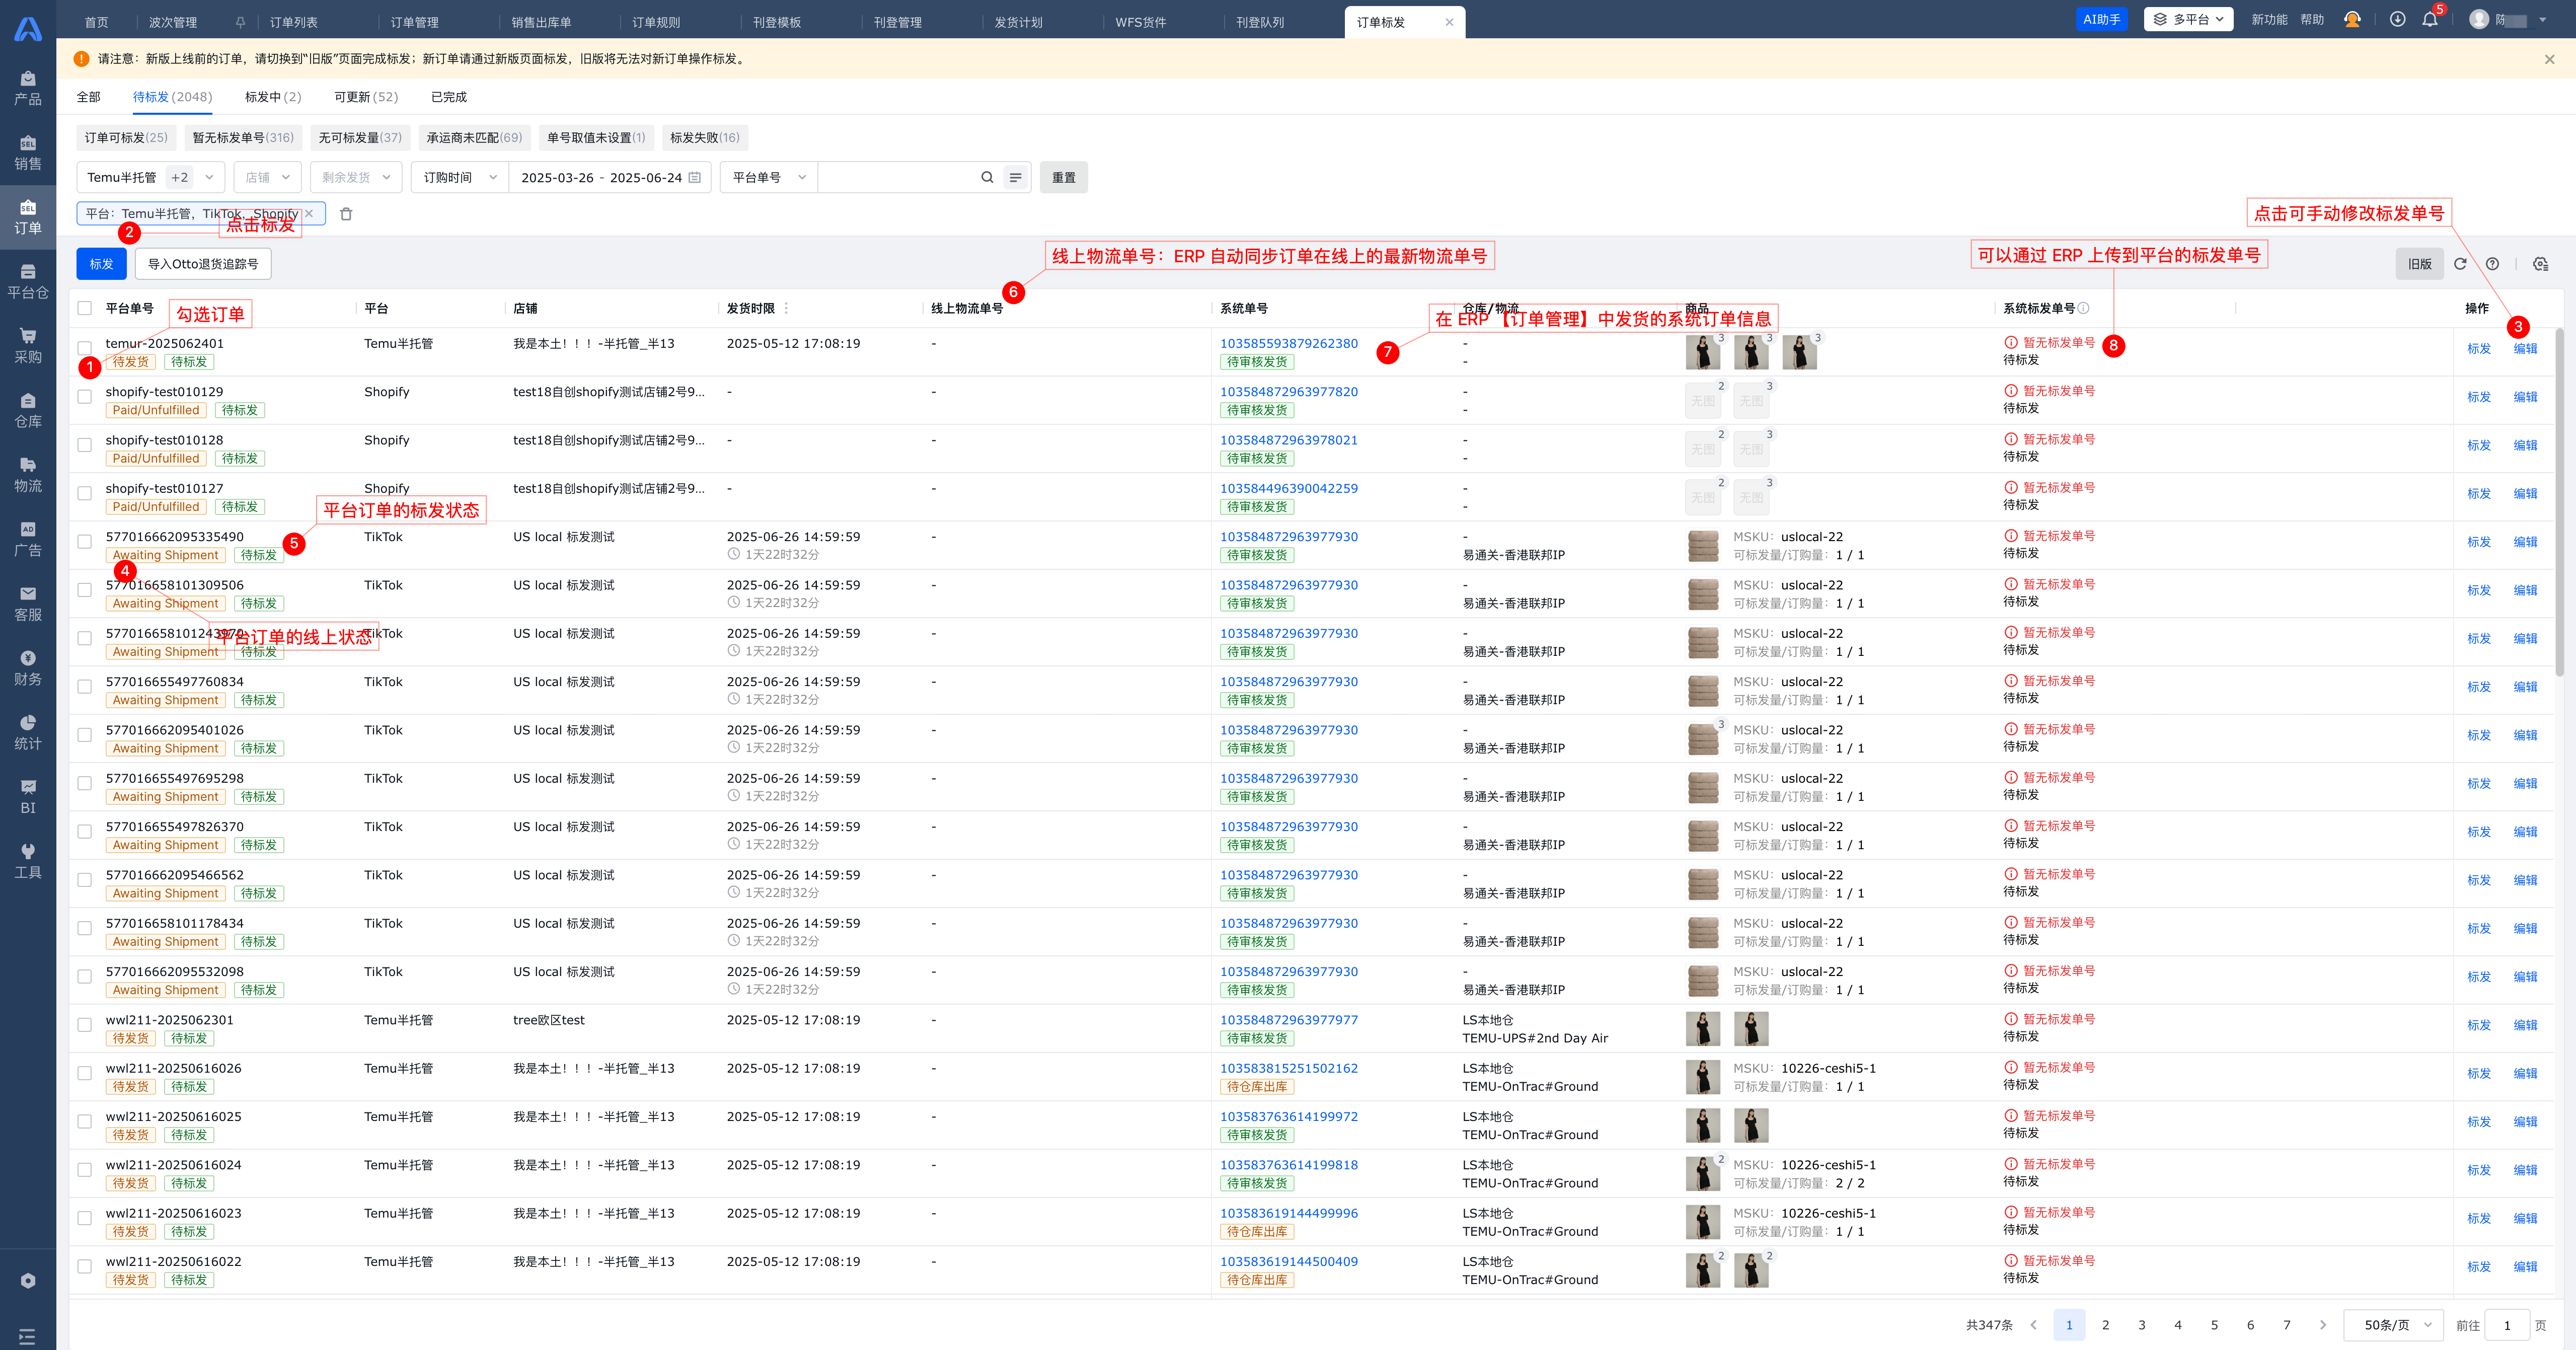Click the blue 标发 button
Viewport: 2576px width, 1350px height.
coord(101,264)
